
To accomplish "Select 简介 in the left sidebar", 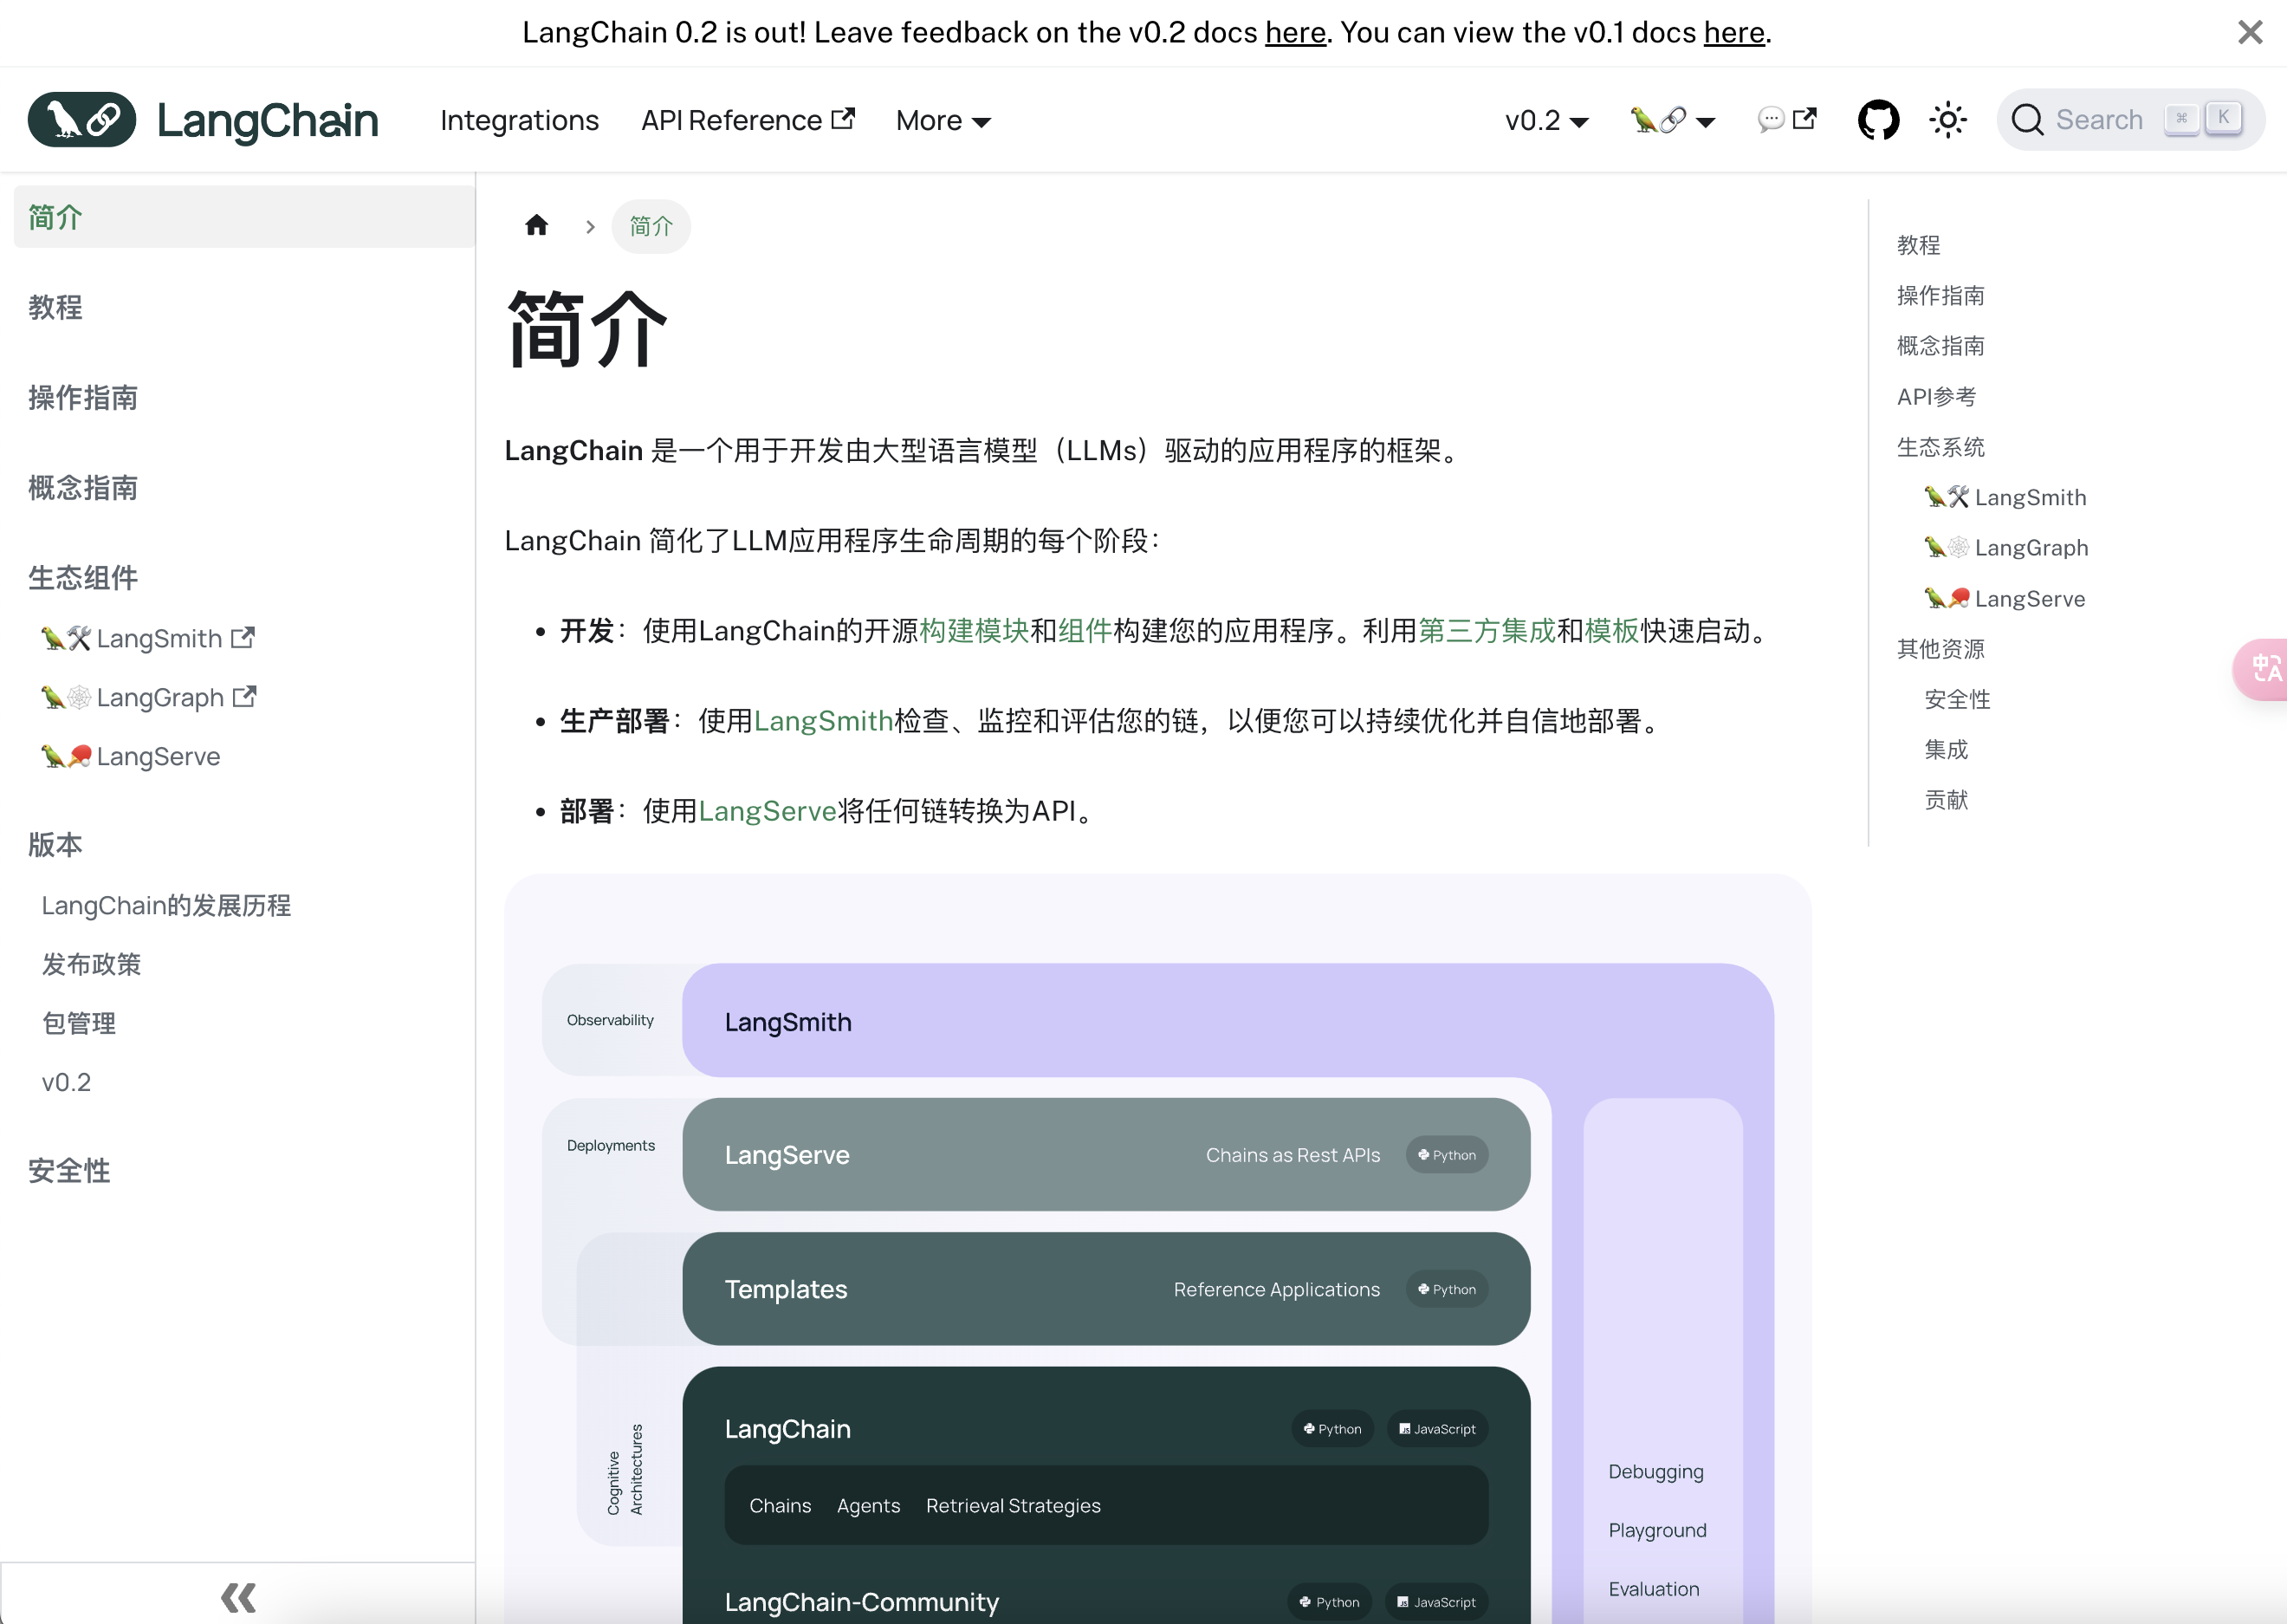I will (x=56, y=217).
